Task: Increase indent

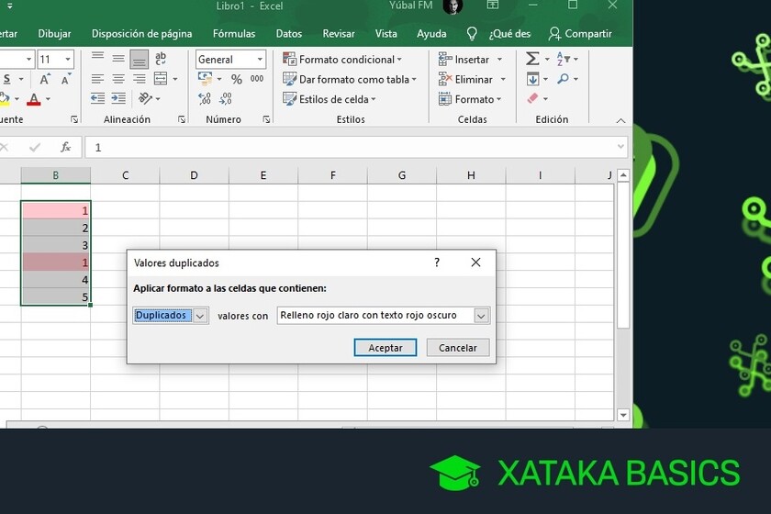Action: [118, 98]
